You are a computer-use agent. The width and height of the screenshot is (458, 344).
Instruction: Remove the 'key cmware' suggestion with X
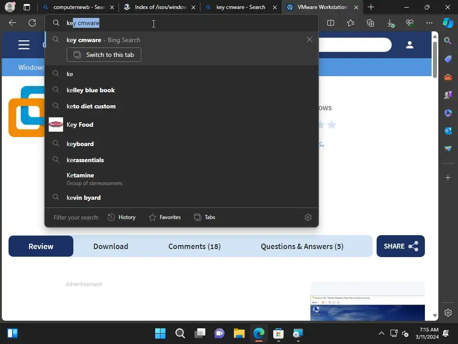coord(310,39)
